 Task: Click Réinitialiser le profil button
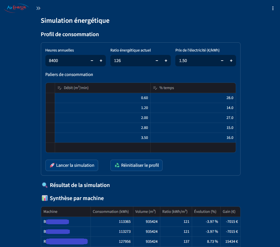tap(136, 165)
